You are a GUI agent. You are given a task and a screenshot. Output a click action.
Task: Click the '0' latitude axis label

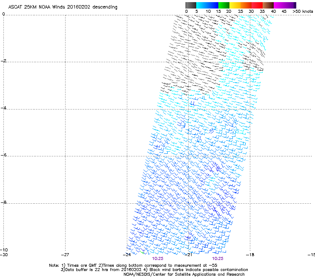(3, 14)
